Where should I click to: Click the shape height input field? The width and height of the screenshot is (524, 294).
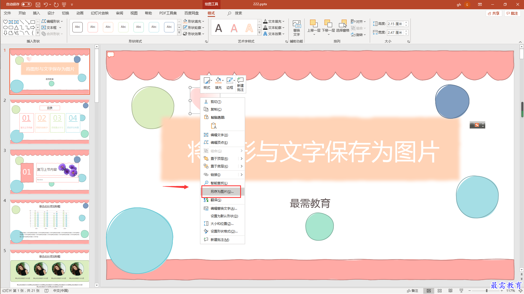pyautogui.click(x=395, y=24)
